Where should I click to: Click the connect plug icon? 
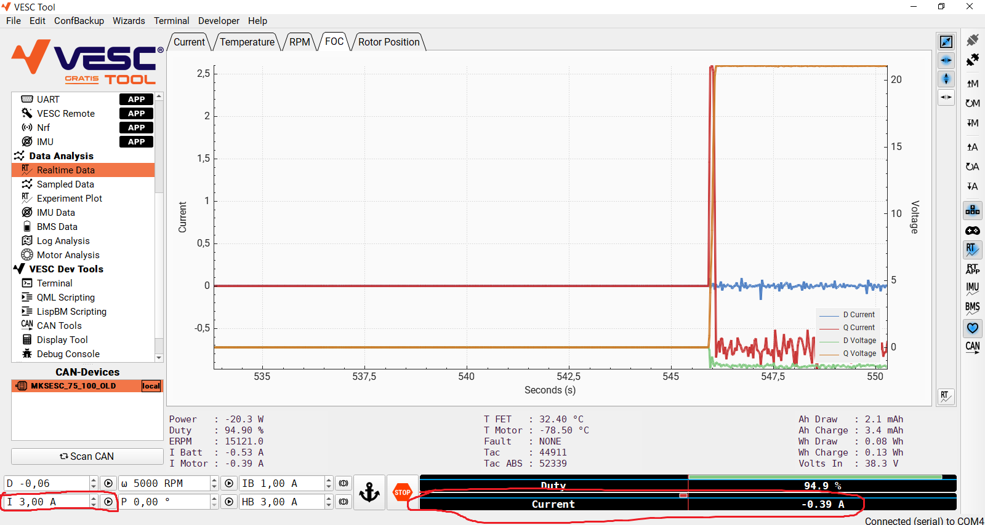973,40
